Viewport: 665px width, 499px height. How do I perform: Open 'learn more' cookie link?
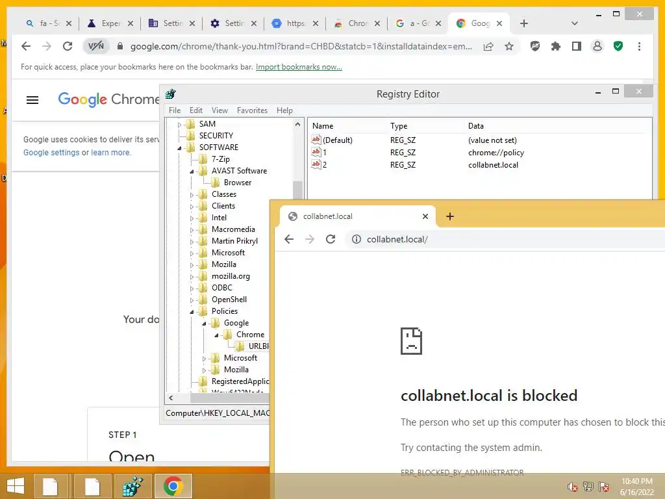point(110,152)
